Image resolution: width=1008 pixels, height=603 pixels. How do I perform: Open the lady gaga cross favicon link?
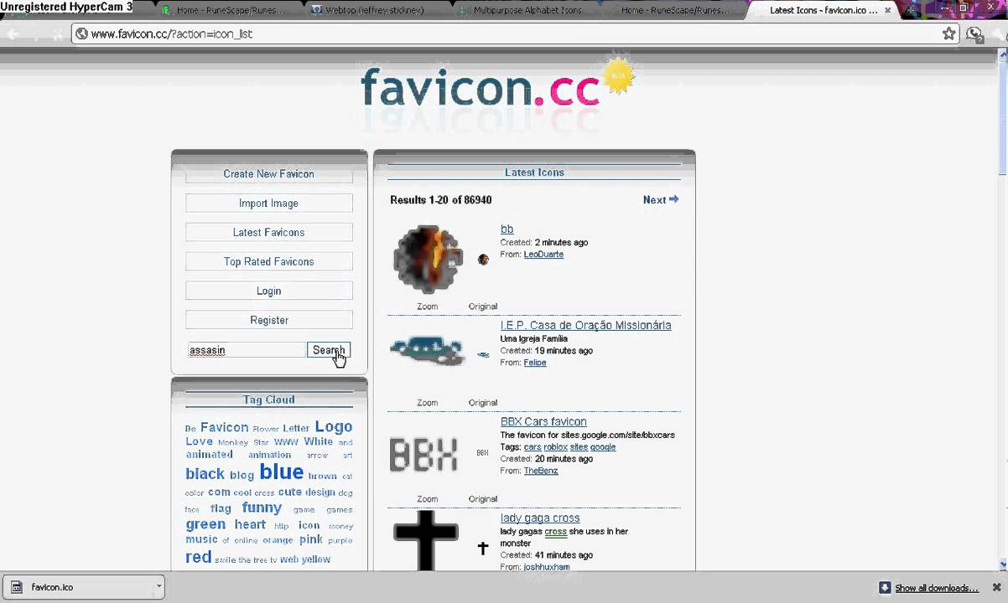[x=539, y=518]
